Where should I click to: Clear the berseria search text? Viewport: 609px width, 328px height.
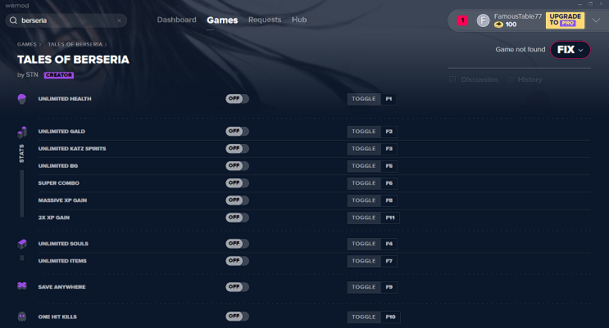(119, 20)
